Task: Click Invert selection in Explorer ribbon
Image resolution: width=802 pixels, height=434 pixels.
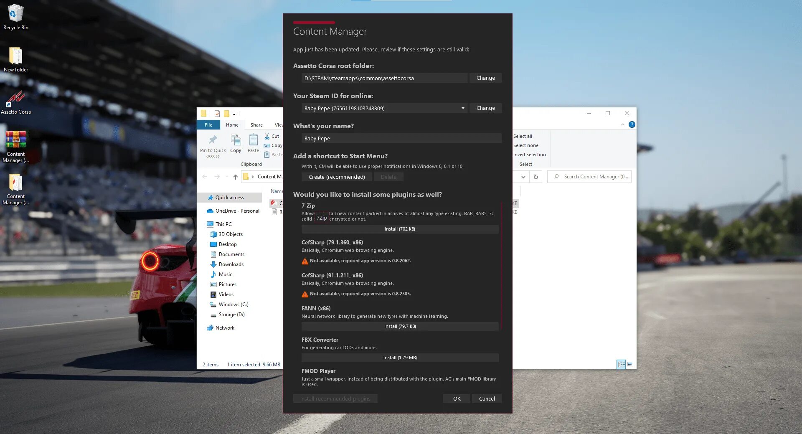Action: pos(529,155)
